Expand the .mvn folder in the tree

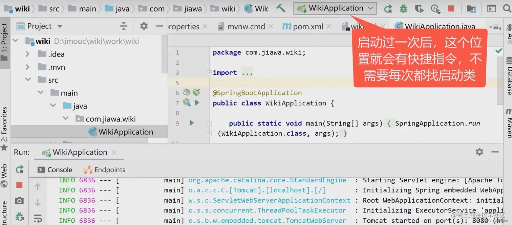point(28,67)
